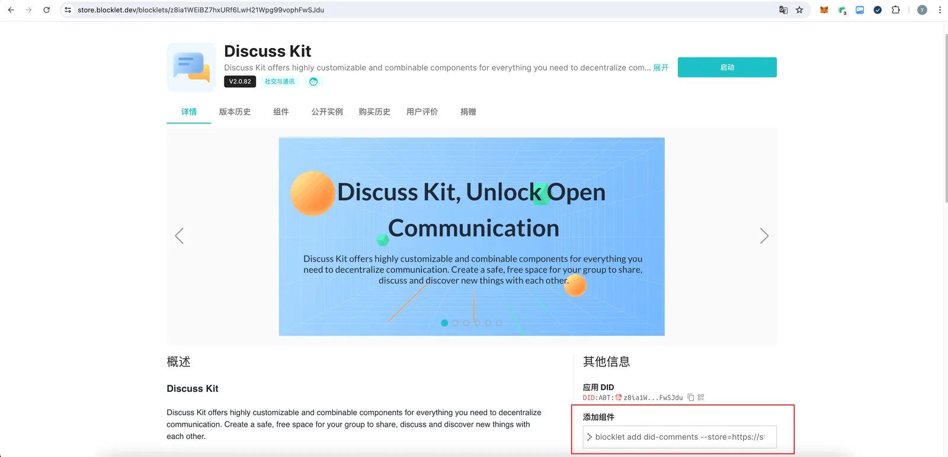
Task: Click the DID:ABT z8ia1W...FwSJdu address
Action: coord(633,398)
